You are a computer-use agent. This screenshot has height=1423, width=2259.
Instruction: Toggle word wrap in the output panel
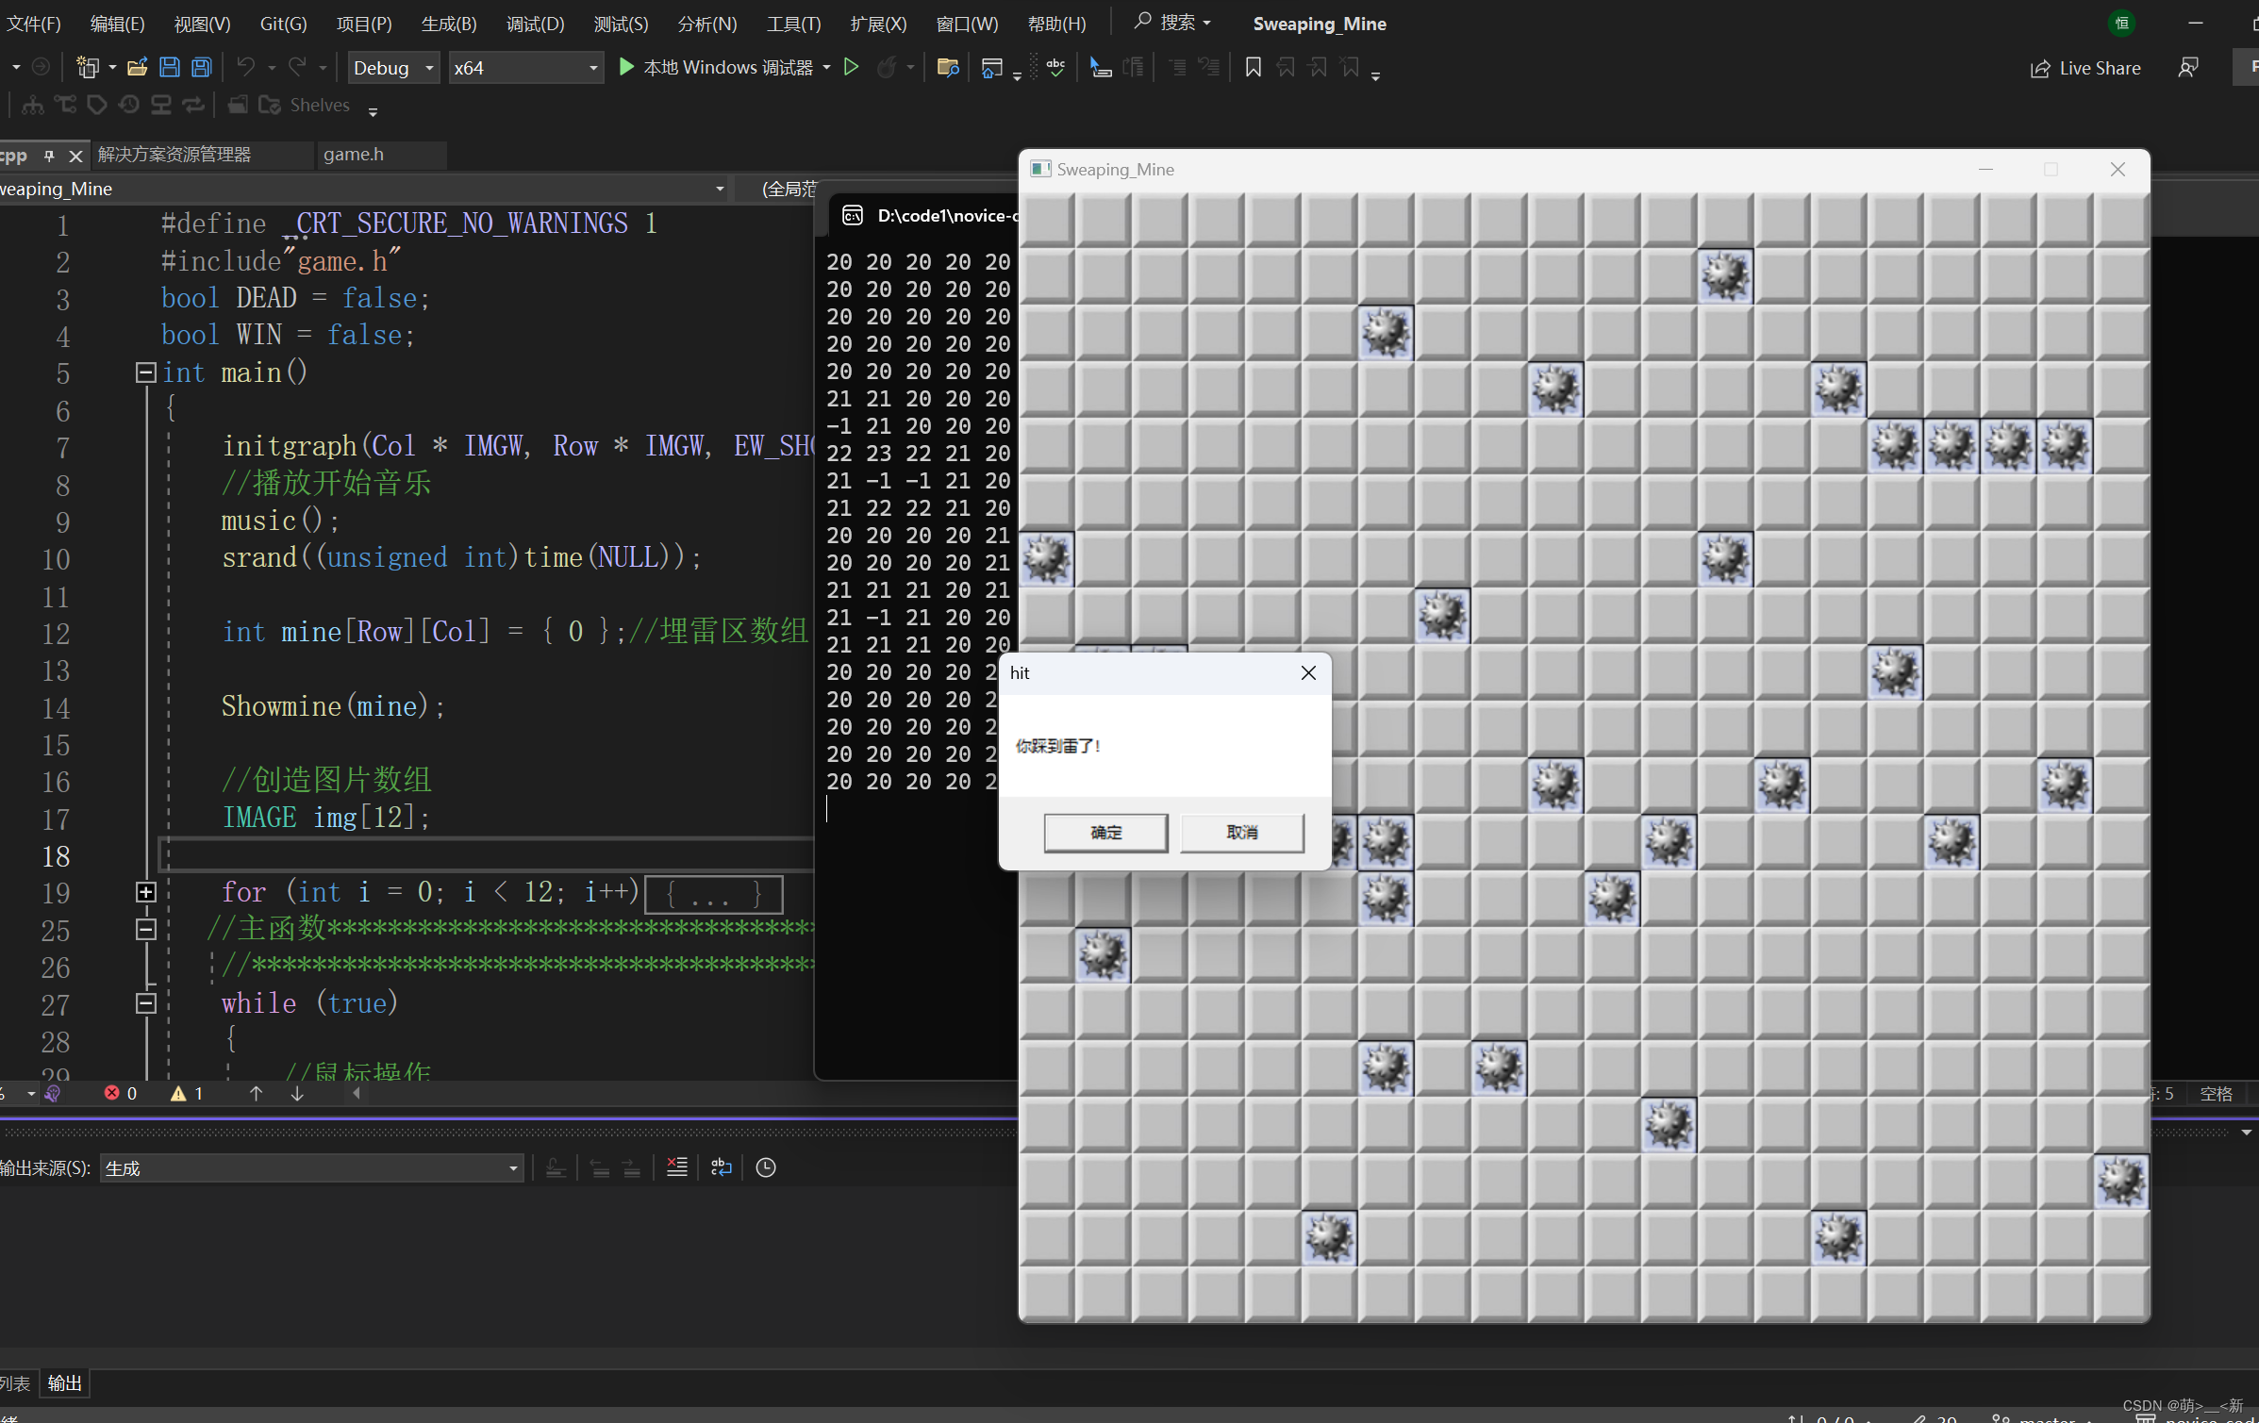pos(721,1167)
